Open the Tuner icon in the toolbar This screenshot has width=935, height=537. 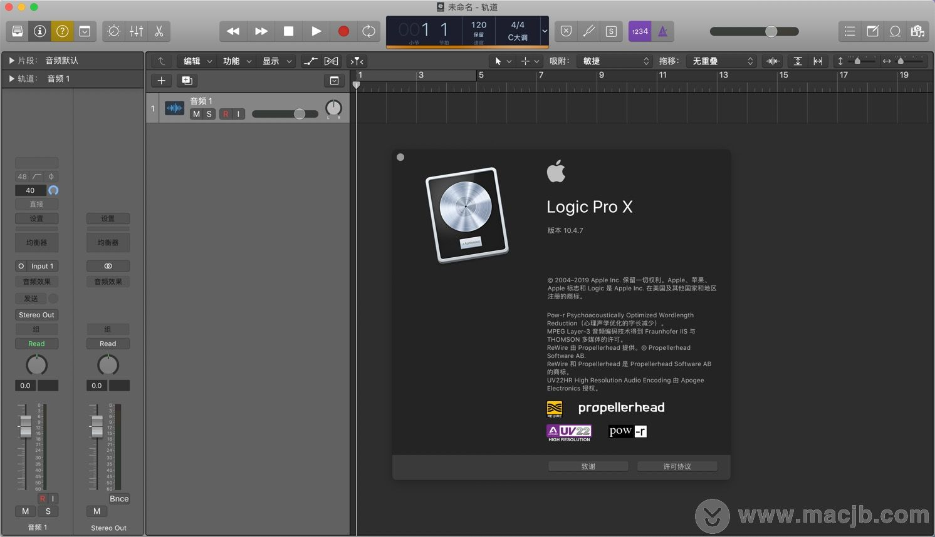pyautogui.click(x=588, y=31)
